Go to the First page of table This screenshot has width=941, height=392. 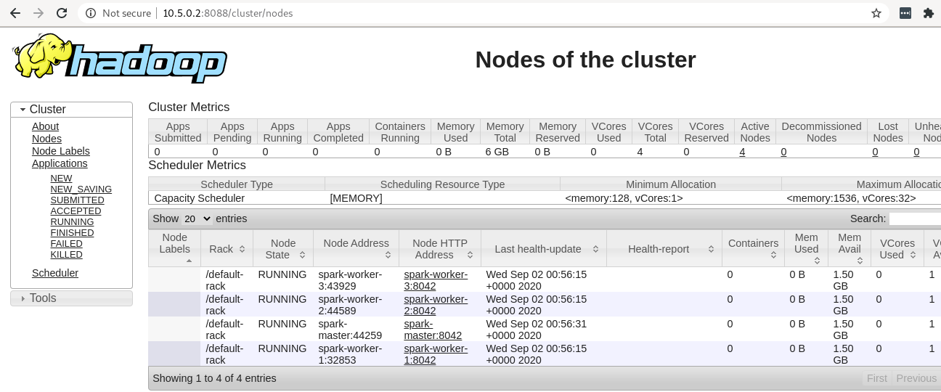pos(876,378)
